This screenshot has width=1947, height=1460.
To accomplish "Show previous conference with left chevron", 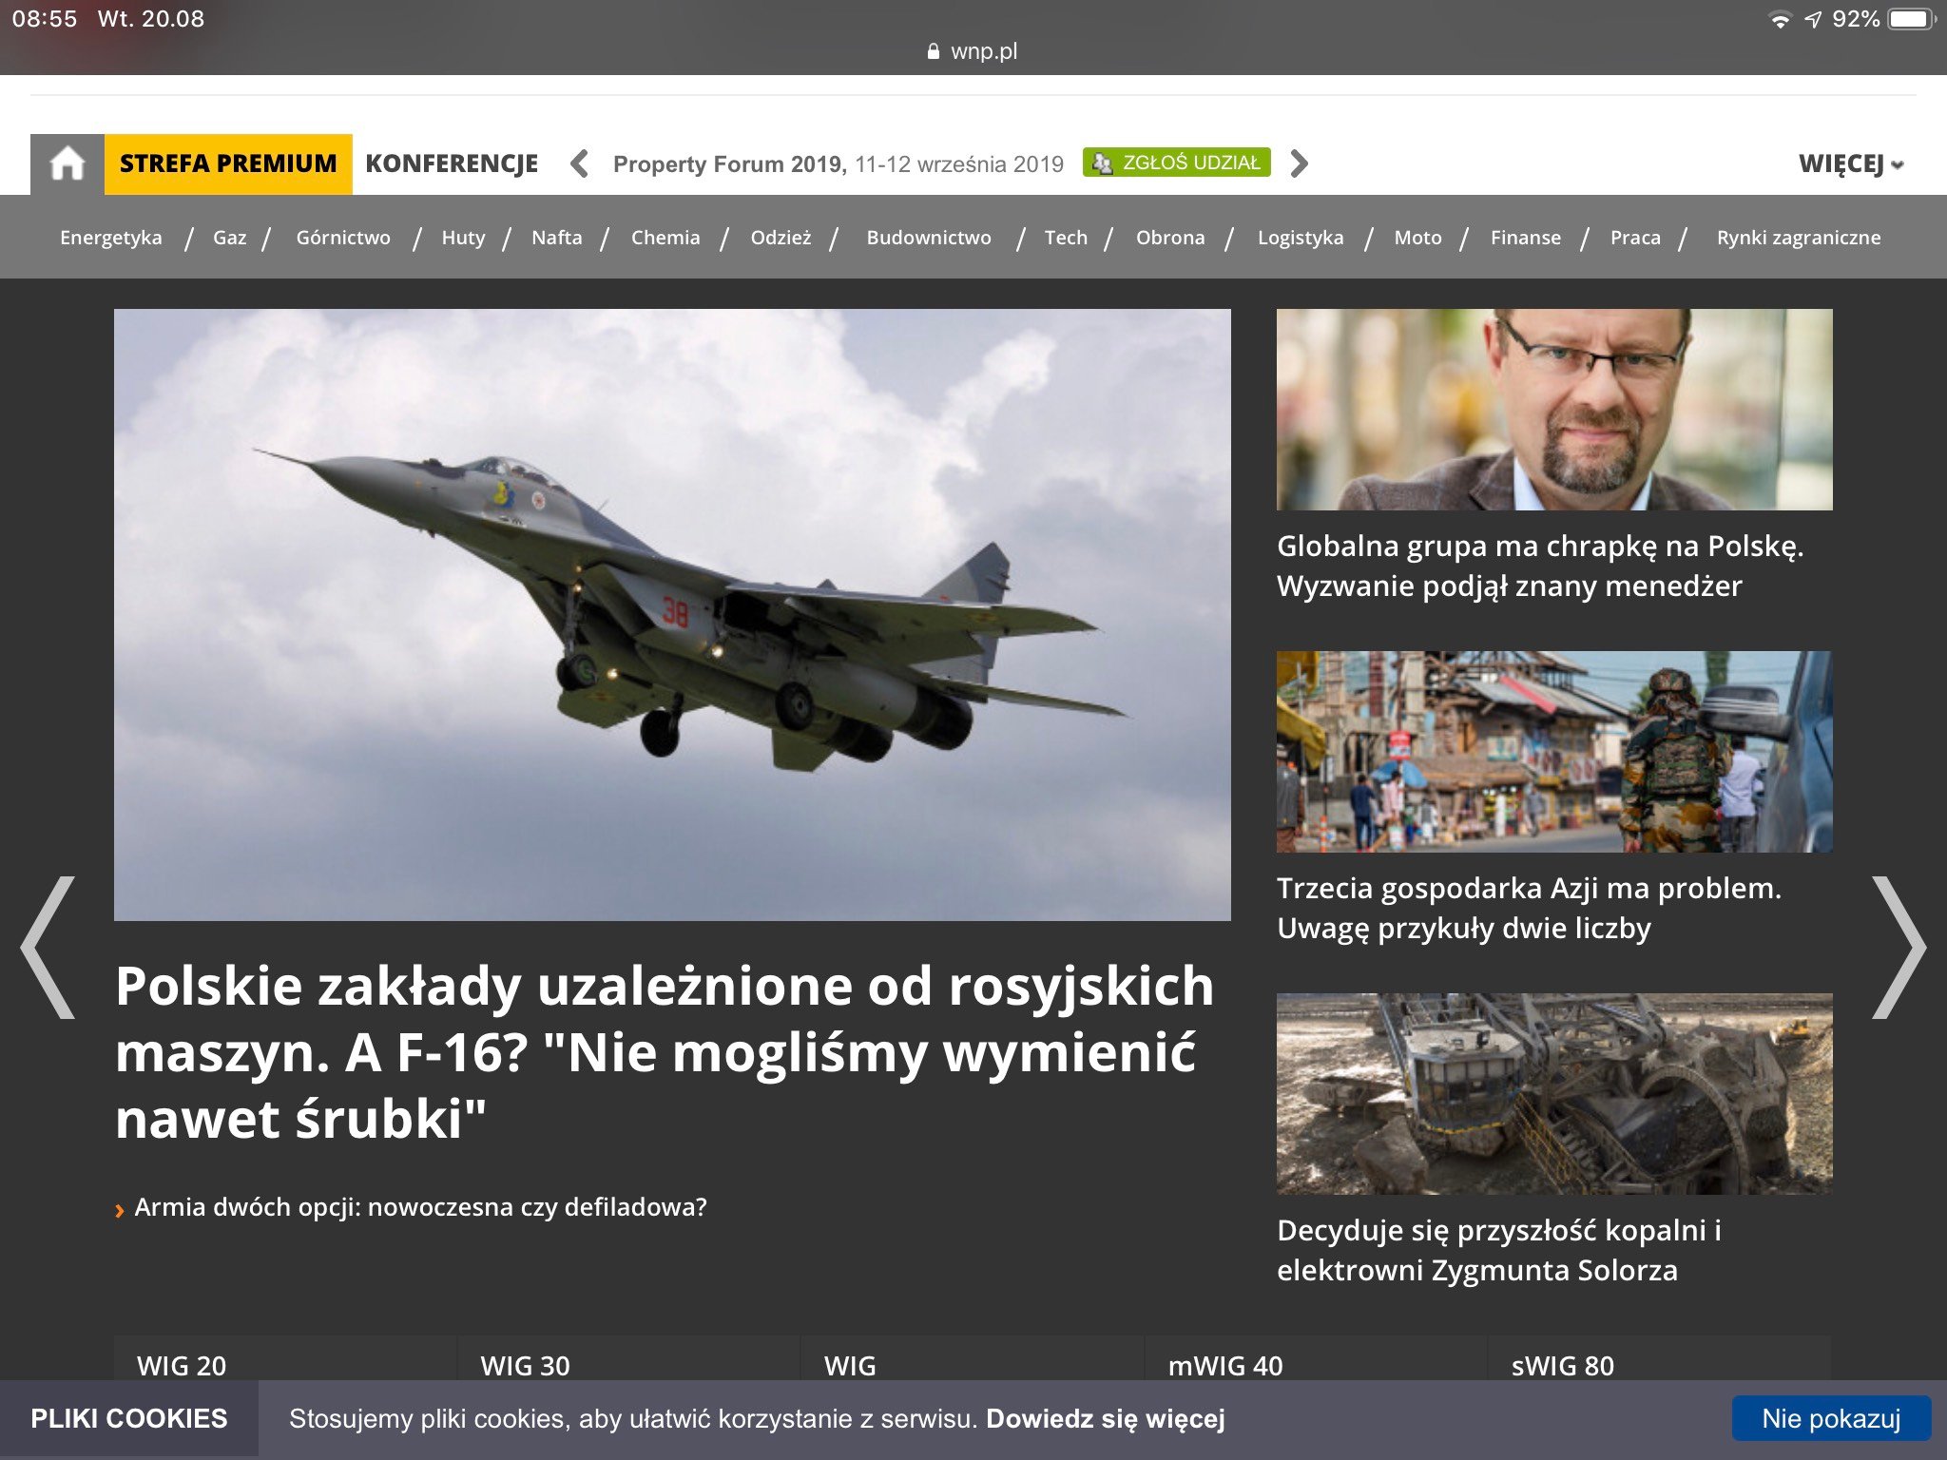I will coord(579,163).
